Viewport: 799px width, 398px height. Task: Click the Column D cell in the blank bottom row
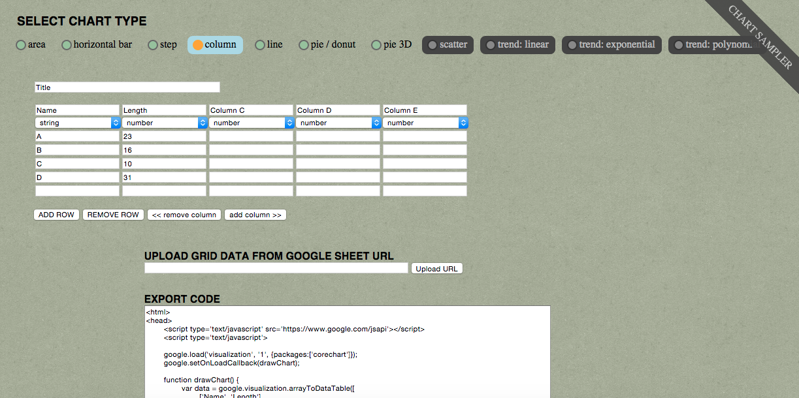(x=338, y=191)
